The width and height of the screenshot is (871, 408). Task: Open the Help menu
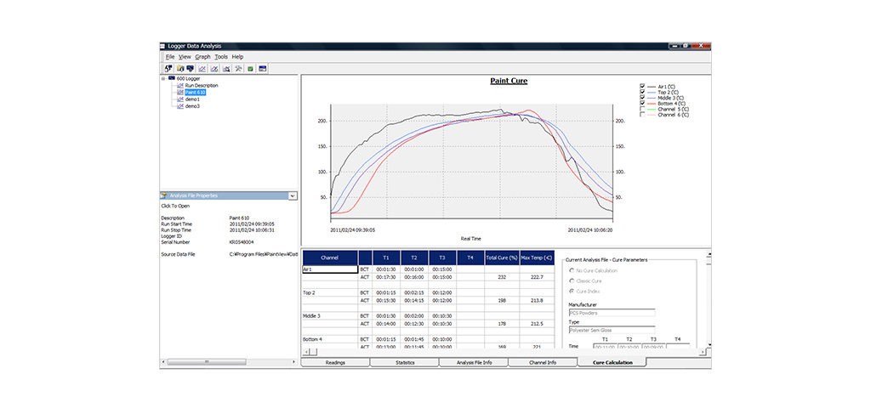click(x=238, y=57)
